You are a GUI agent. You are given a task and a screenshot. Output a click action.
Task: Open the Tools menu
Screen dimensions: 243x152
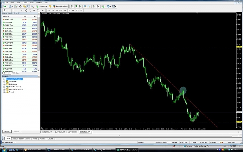pos(32,3)
